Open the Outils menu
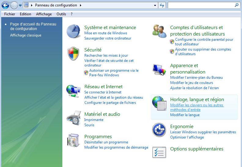The width and height of the screenshot is (242, 167). coord(61,14)
